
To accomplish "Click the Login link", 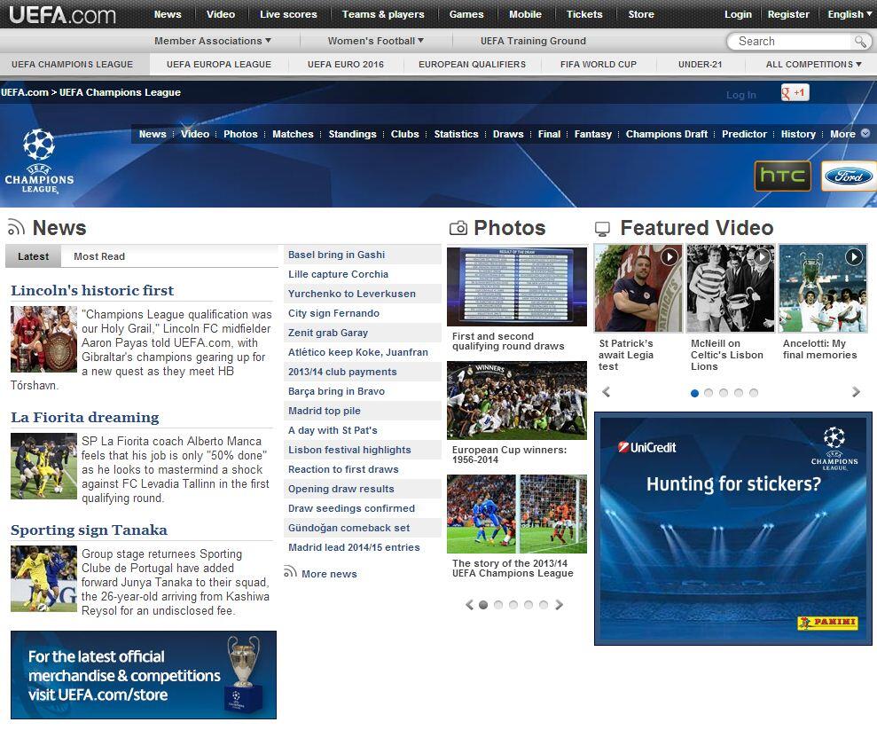I will (738, 14).
